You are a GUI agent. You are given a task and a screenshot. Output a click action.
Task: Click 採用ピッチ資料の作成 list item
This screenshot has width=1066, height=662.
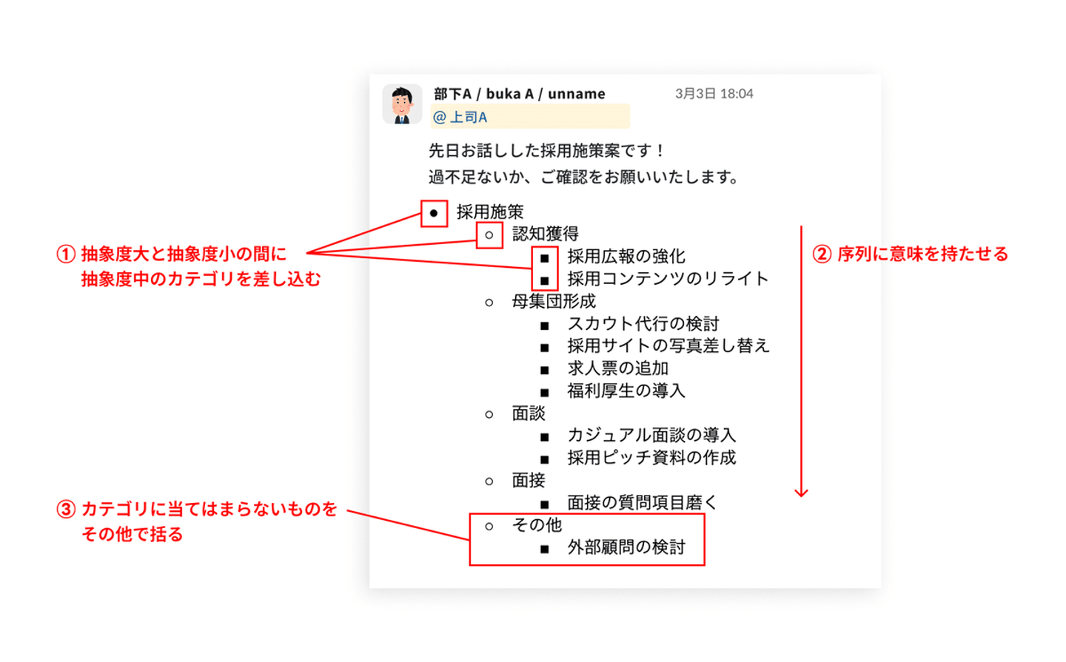click(651, 458)
